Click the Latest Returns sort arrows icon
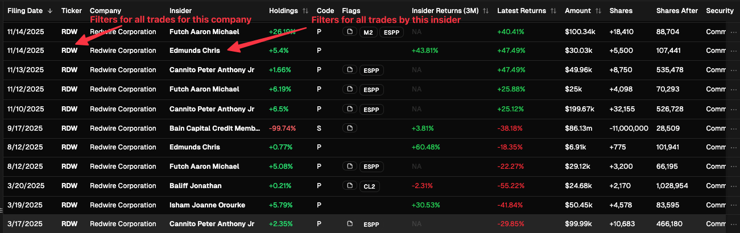This screenshot has height=233, width=740. coord(553,11)
